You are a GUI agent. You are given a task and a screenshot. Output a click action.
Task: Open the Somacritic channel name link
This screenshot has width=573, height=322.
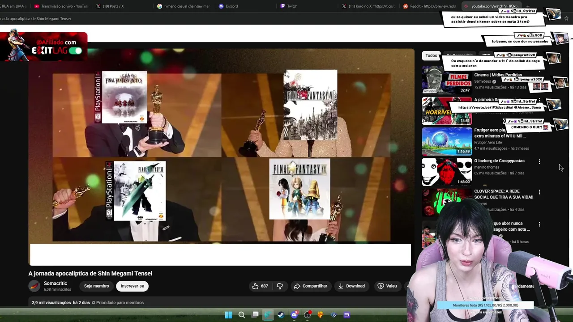coord(56,284)
